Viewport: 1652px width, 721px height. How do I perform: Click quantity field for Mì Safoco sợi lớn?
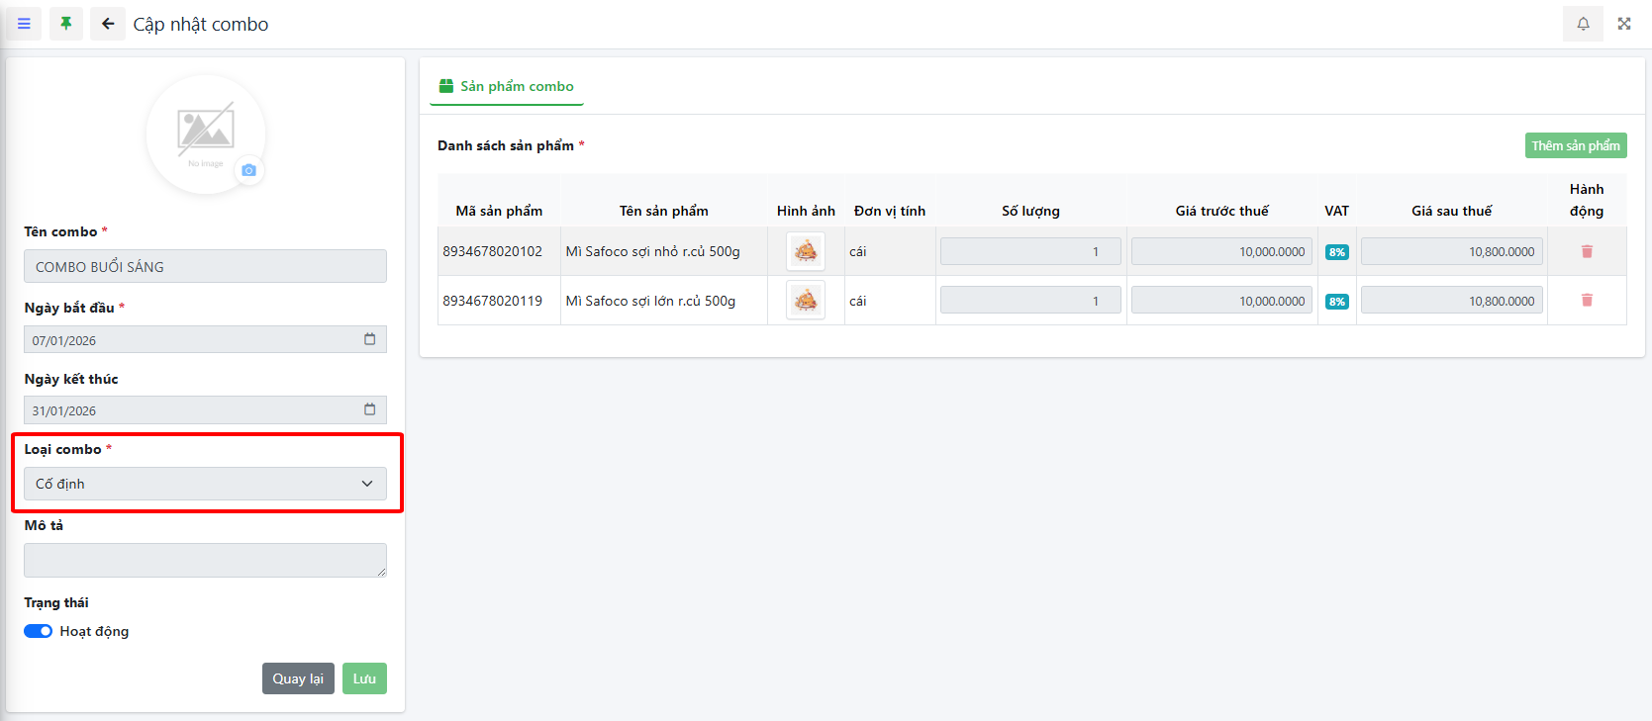click(x=1030, y=301)
